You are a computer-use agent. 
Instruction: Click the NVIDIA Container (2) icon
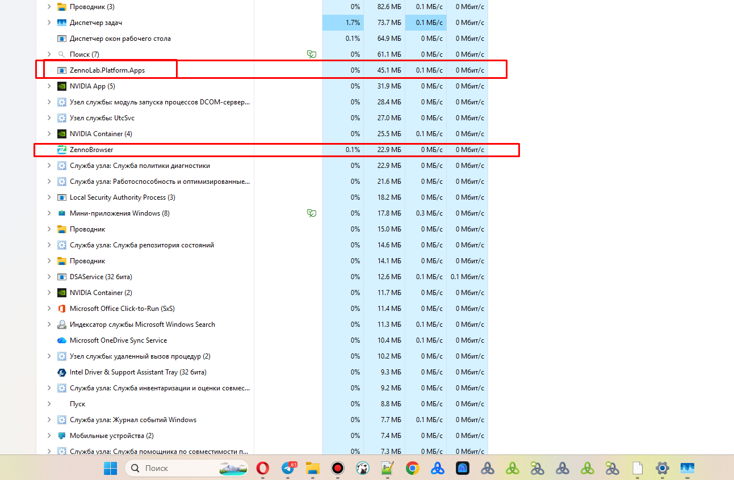click(62, 293)
